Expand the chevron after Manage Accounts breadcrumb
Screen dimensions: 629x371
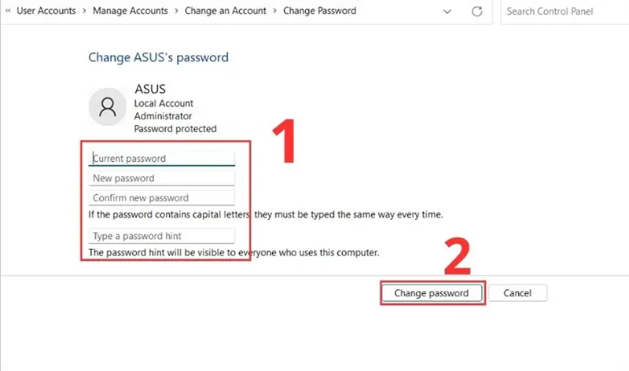176,11
